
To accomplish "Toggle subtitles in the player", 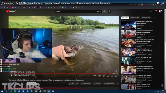I will coord(99,76).
